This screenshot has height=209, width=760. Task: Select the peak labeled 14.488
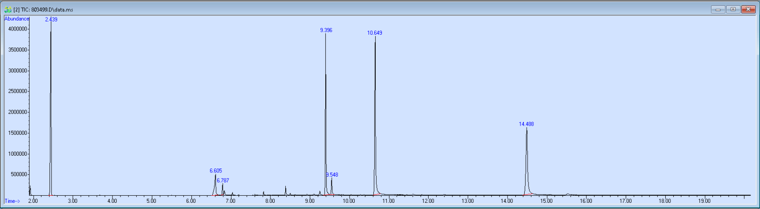tap(526, 124)
